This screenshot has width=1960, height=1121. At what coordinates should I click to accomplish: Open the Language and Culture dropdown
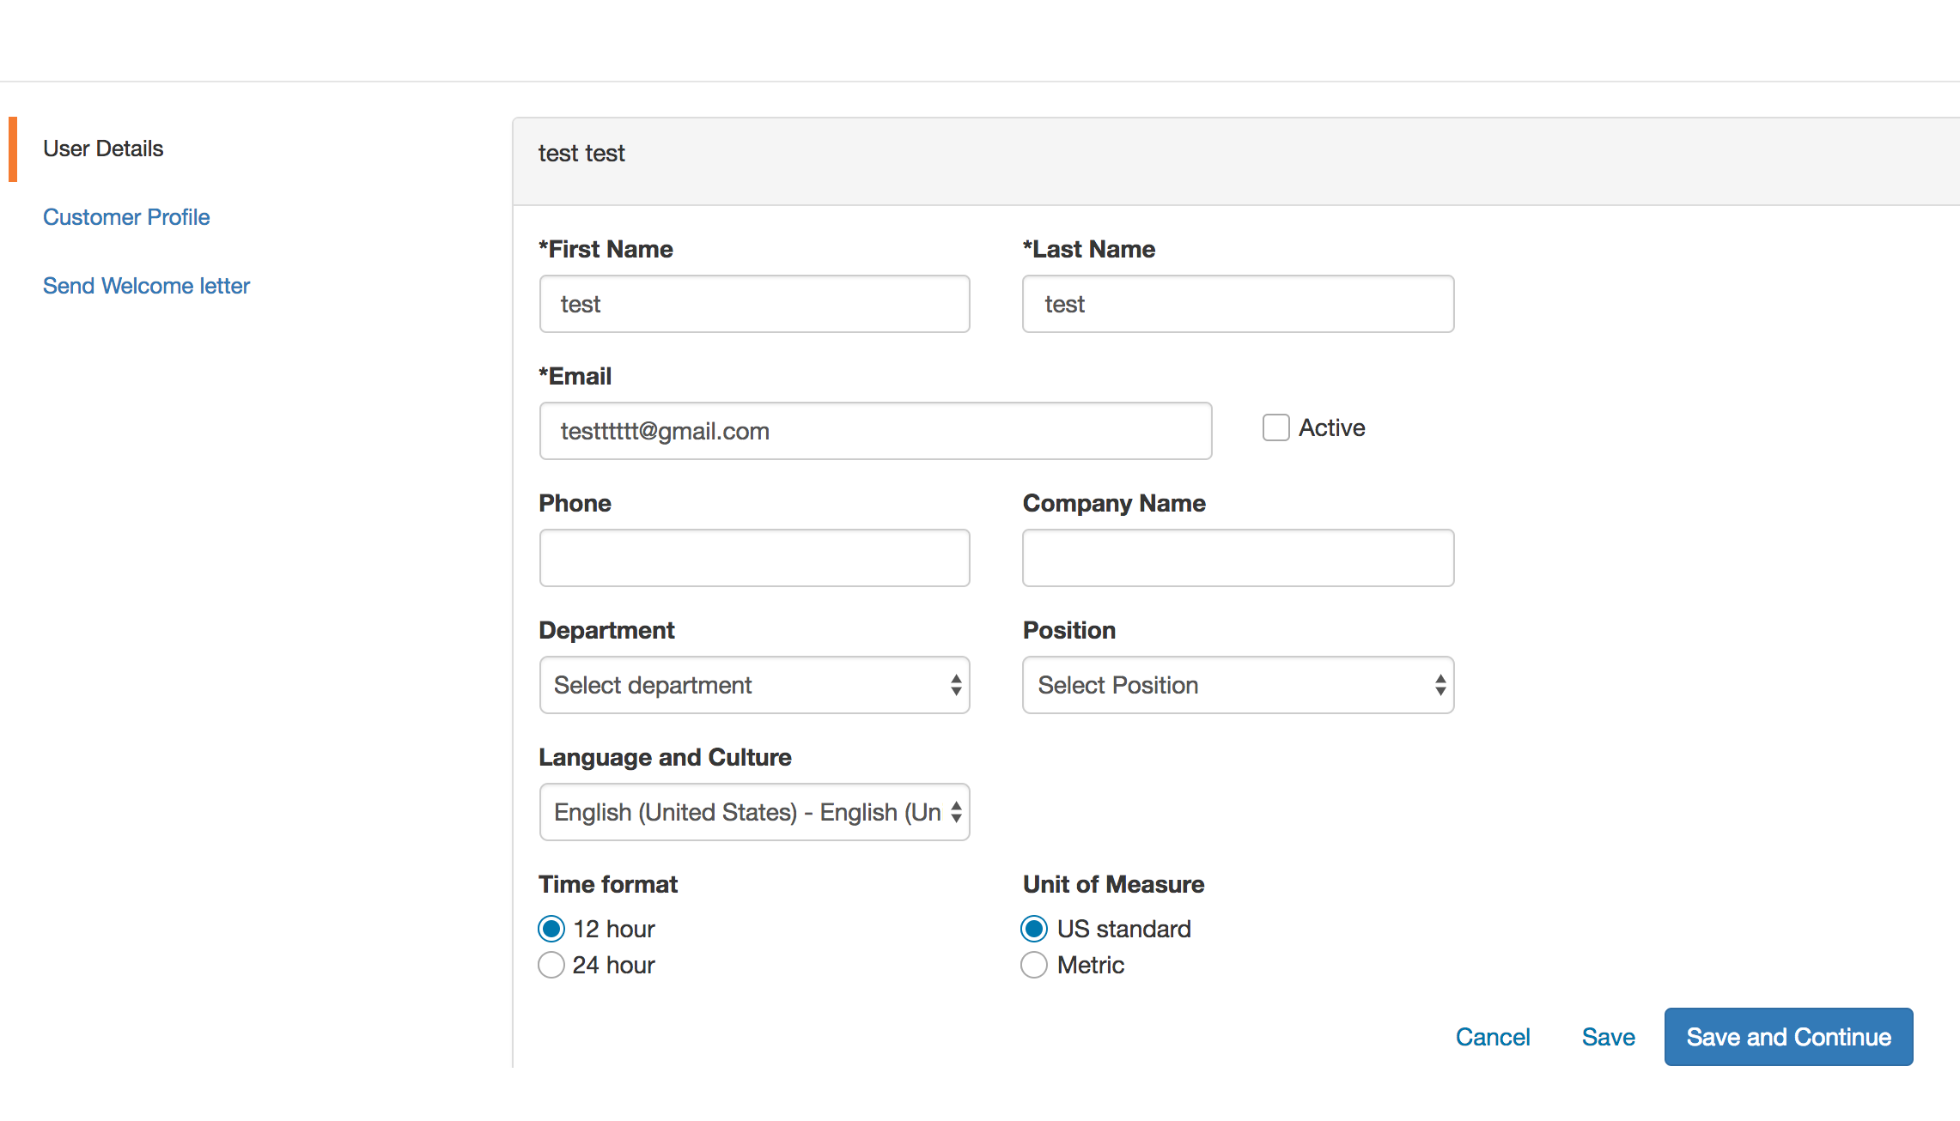(x=754, y=812)
